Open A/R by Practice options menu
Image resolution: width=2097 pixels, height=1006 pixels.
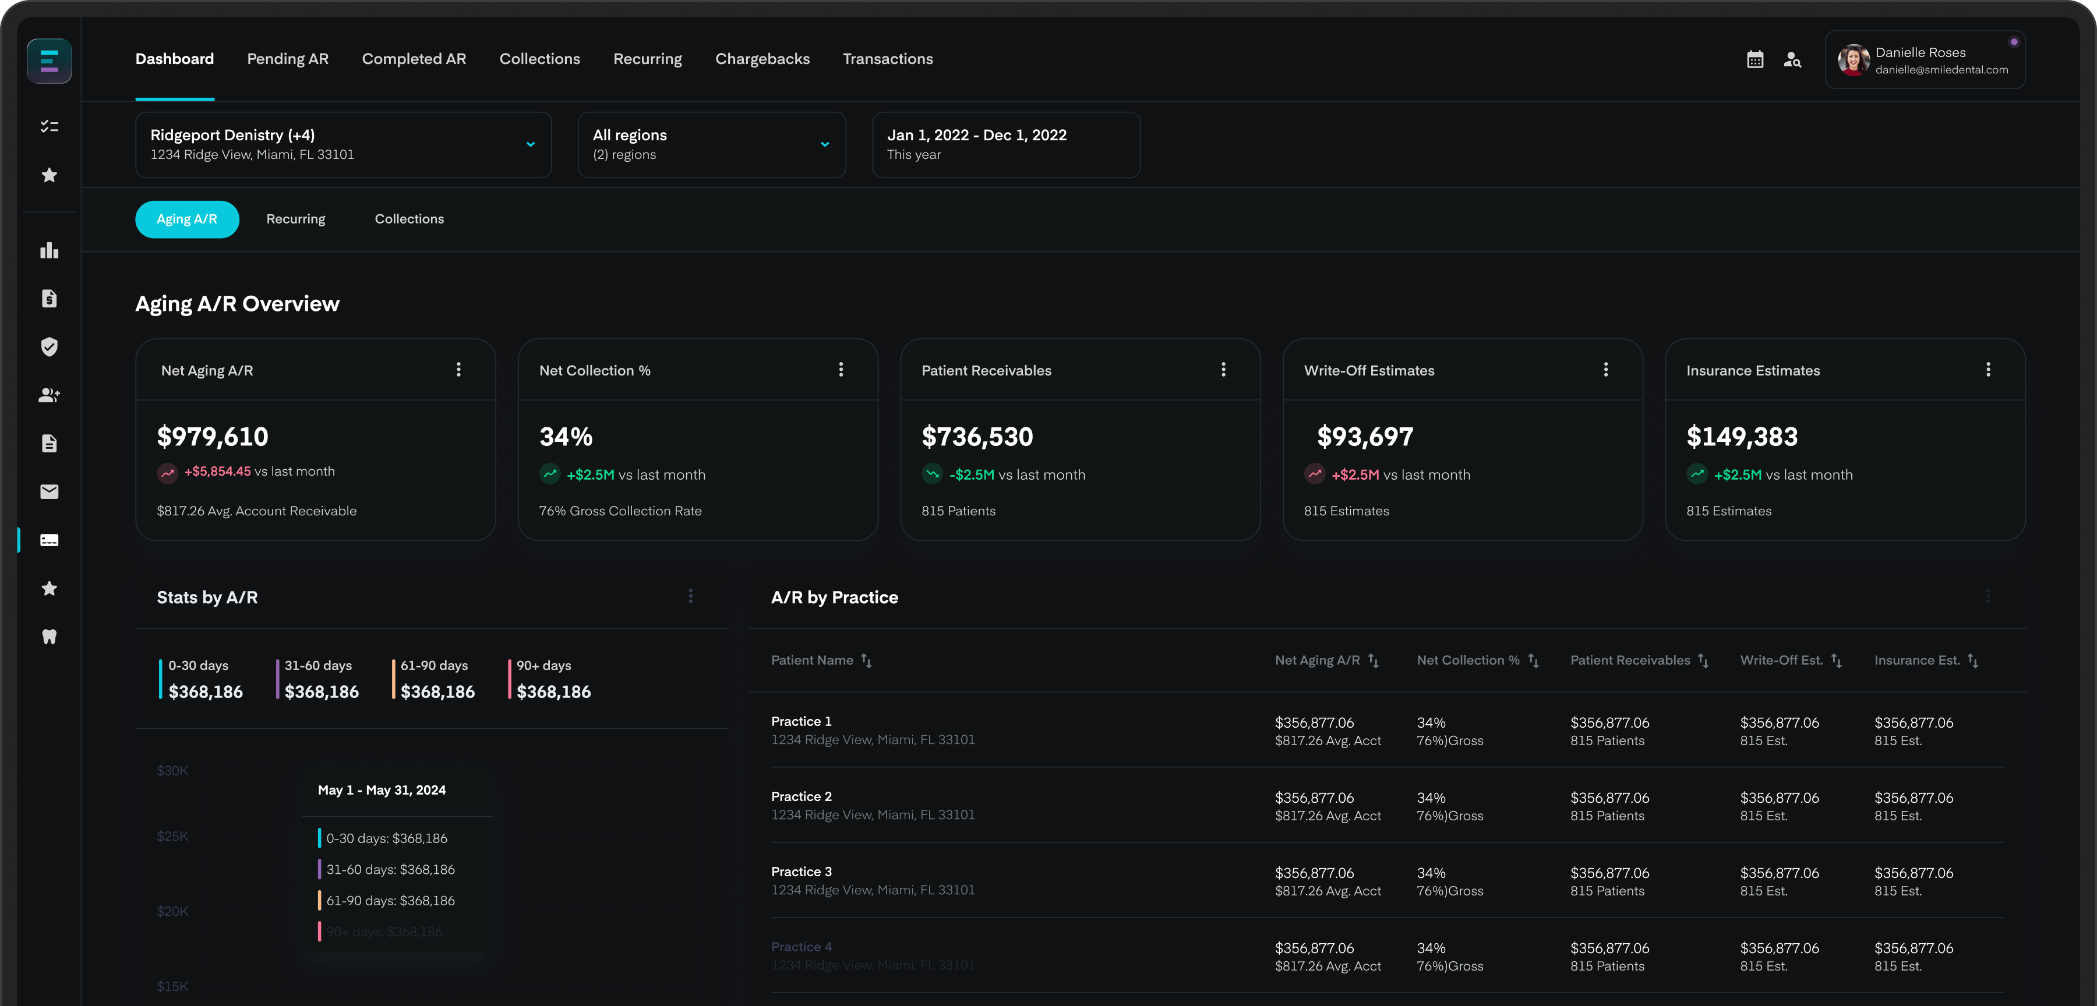(x=1989, y=597)
